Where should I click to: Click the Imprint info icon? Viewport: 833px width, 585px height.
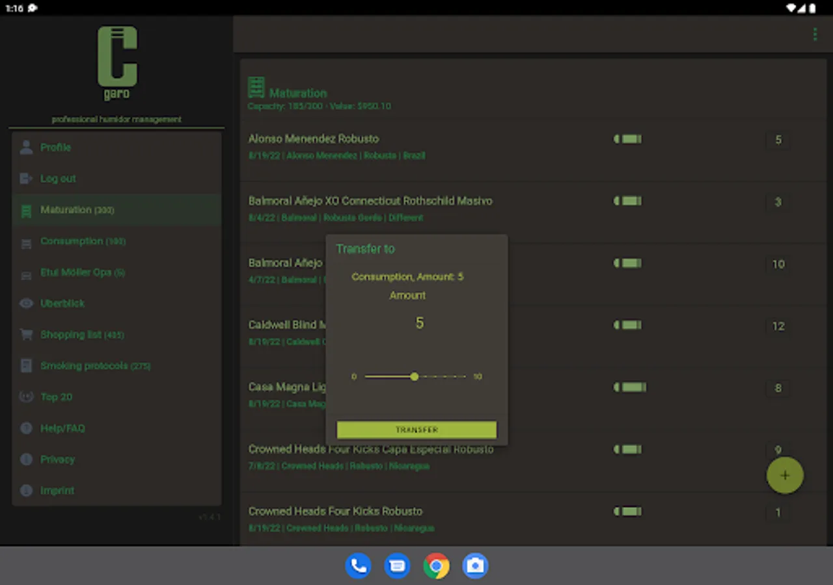26,491
